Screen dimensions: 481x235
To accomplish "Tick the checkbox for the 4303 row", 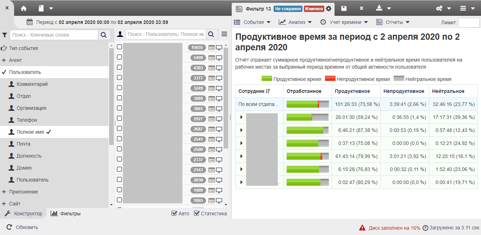I will pyautogui.click(x=119, y=67).
